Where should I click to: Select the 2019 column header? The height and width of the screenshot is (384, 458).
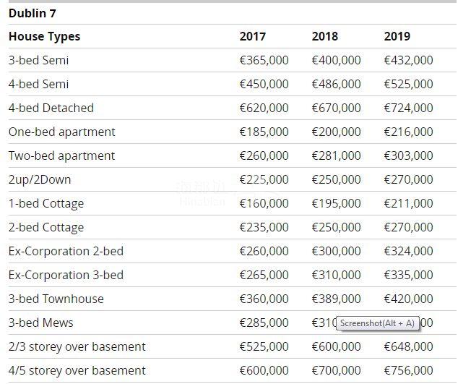pos(397,36)
